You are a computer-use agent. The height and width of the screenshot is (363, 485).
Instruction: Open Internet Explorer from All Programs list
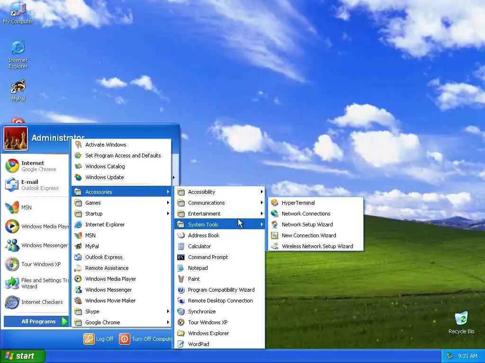pos(122,225)
